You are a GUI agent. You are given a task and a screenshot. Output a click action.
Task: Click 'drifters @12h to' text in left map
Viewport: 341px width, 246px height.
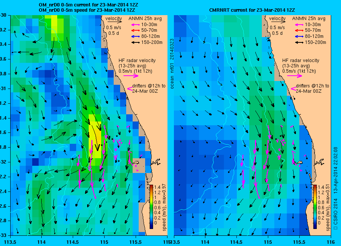coord(149,86)
